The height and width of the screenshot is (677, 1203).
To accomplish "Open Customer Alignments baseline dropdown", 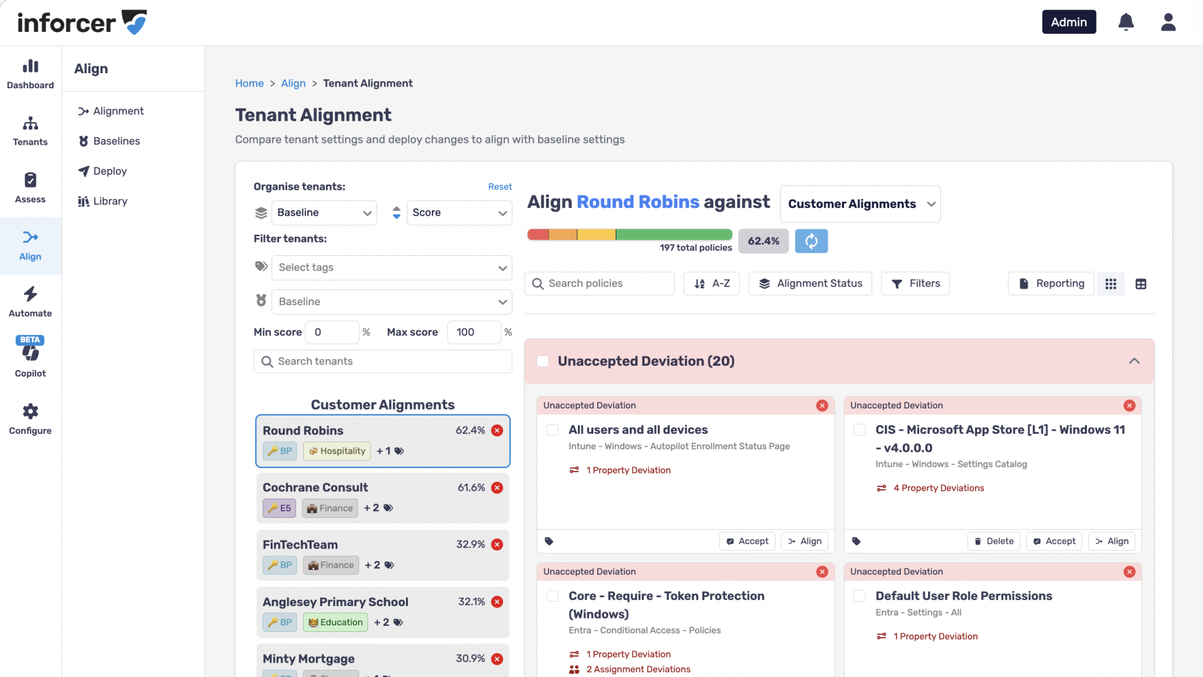I will [x=860, y=204].
